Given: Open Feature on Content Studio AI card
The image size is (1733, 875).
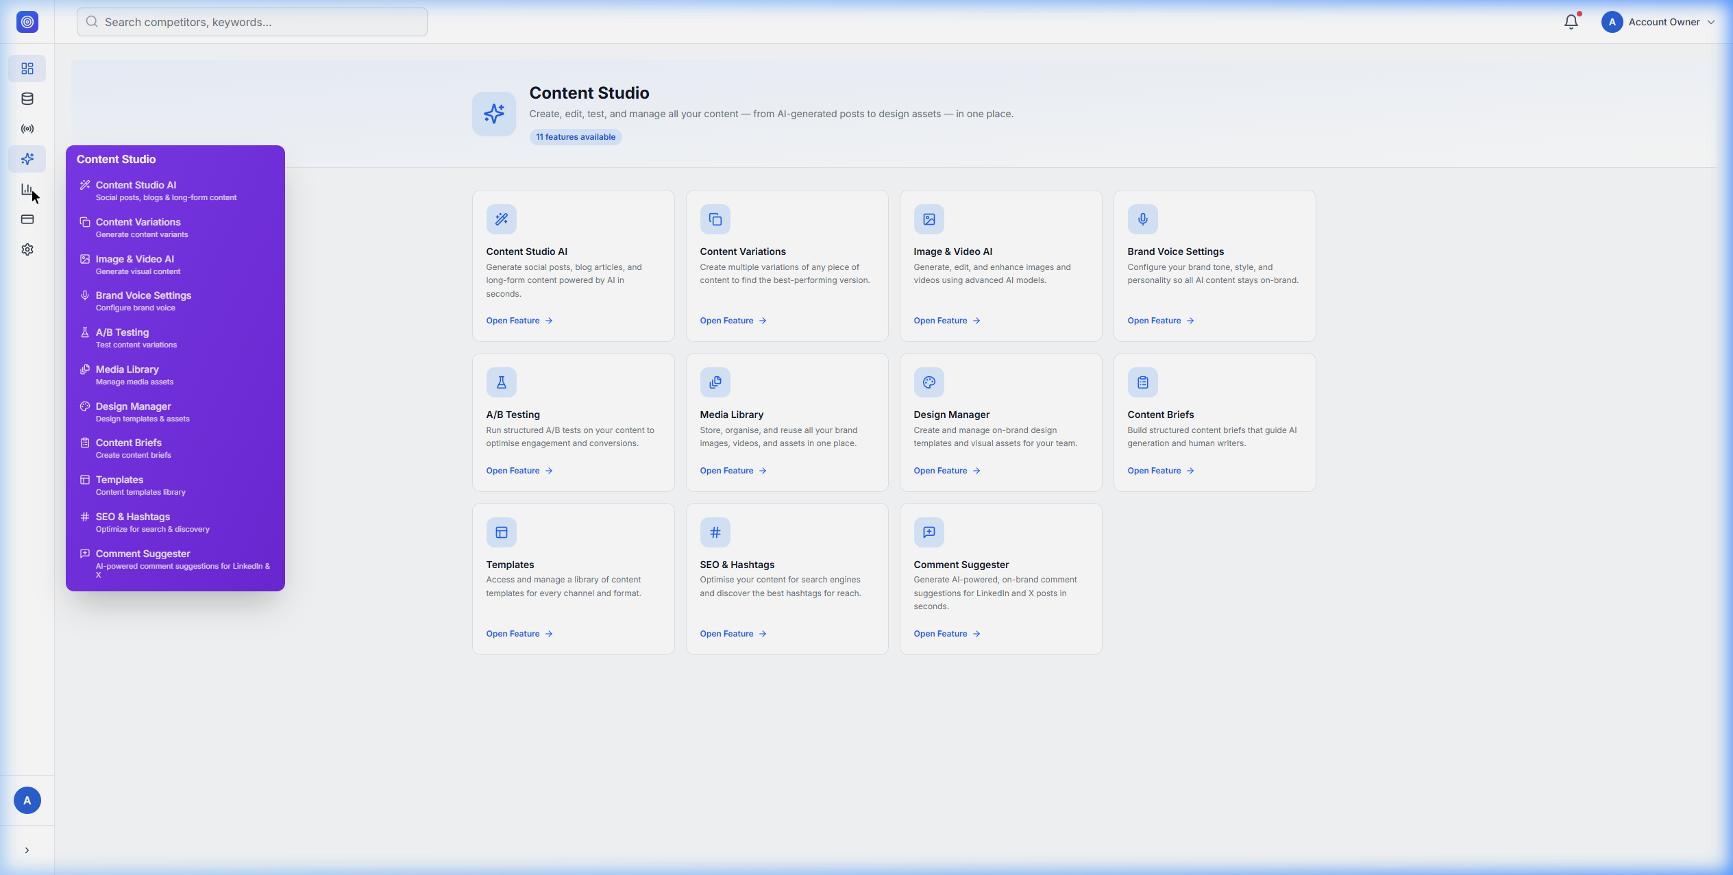Looking at the screenshot, I should (x=519, y=321).
